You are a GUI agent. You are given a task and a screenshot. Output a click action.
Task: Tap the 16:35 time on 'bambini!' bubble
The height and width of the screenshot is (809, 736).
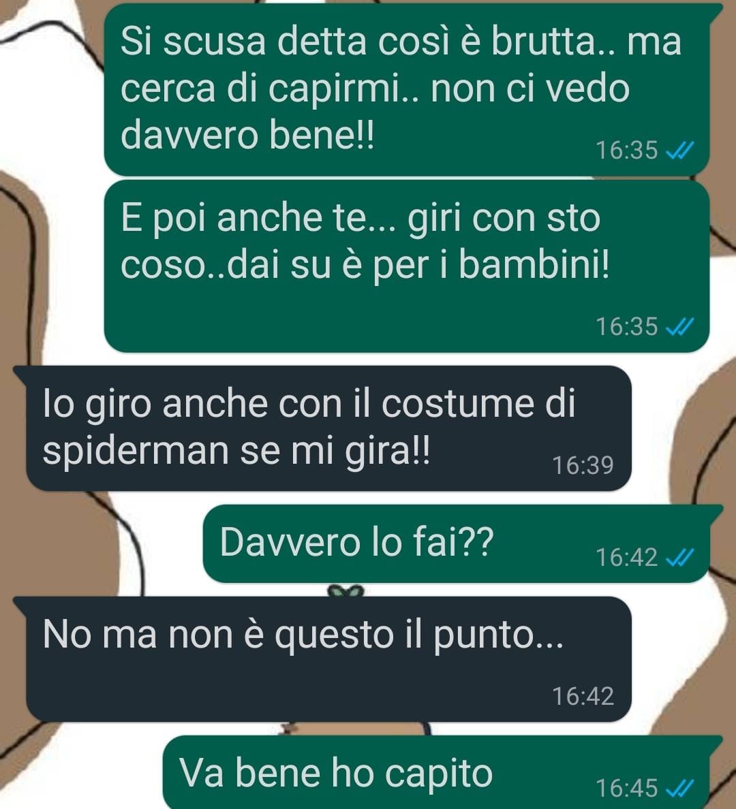(x=627, y=327)
